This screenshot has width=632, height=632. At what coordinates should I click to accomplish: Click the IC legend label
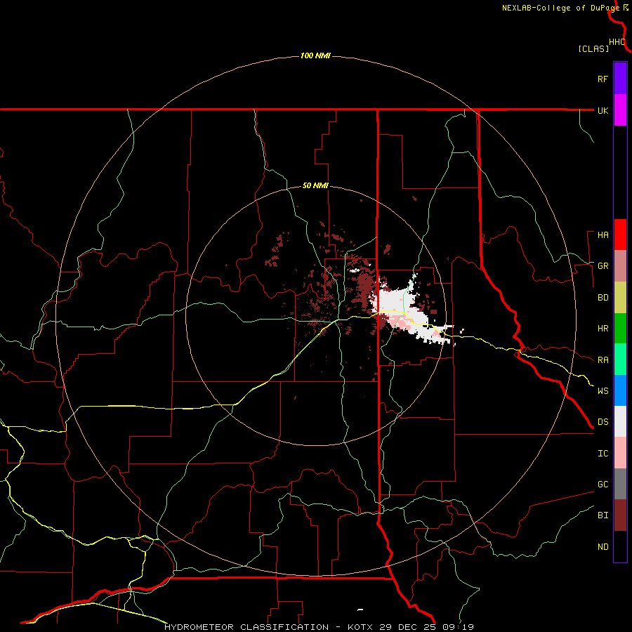pos(603,454)
